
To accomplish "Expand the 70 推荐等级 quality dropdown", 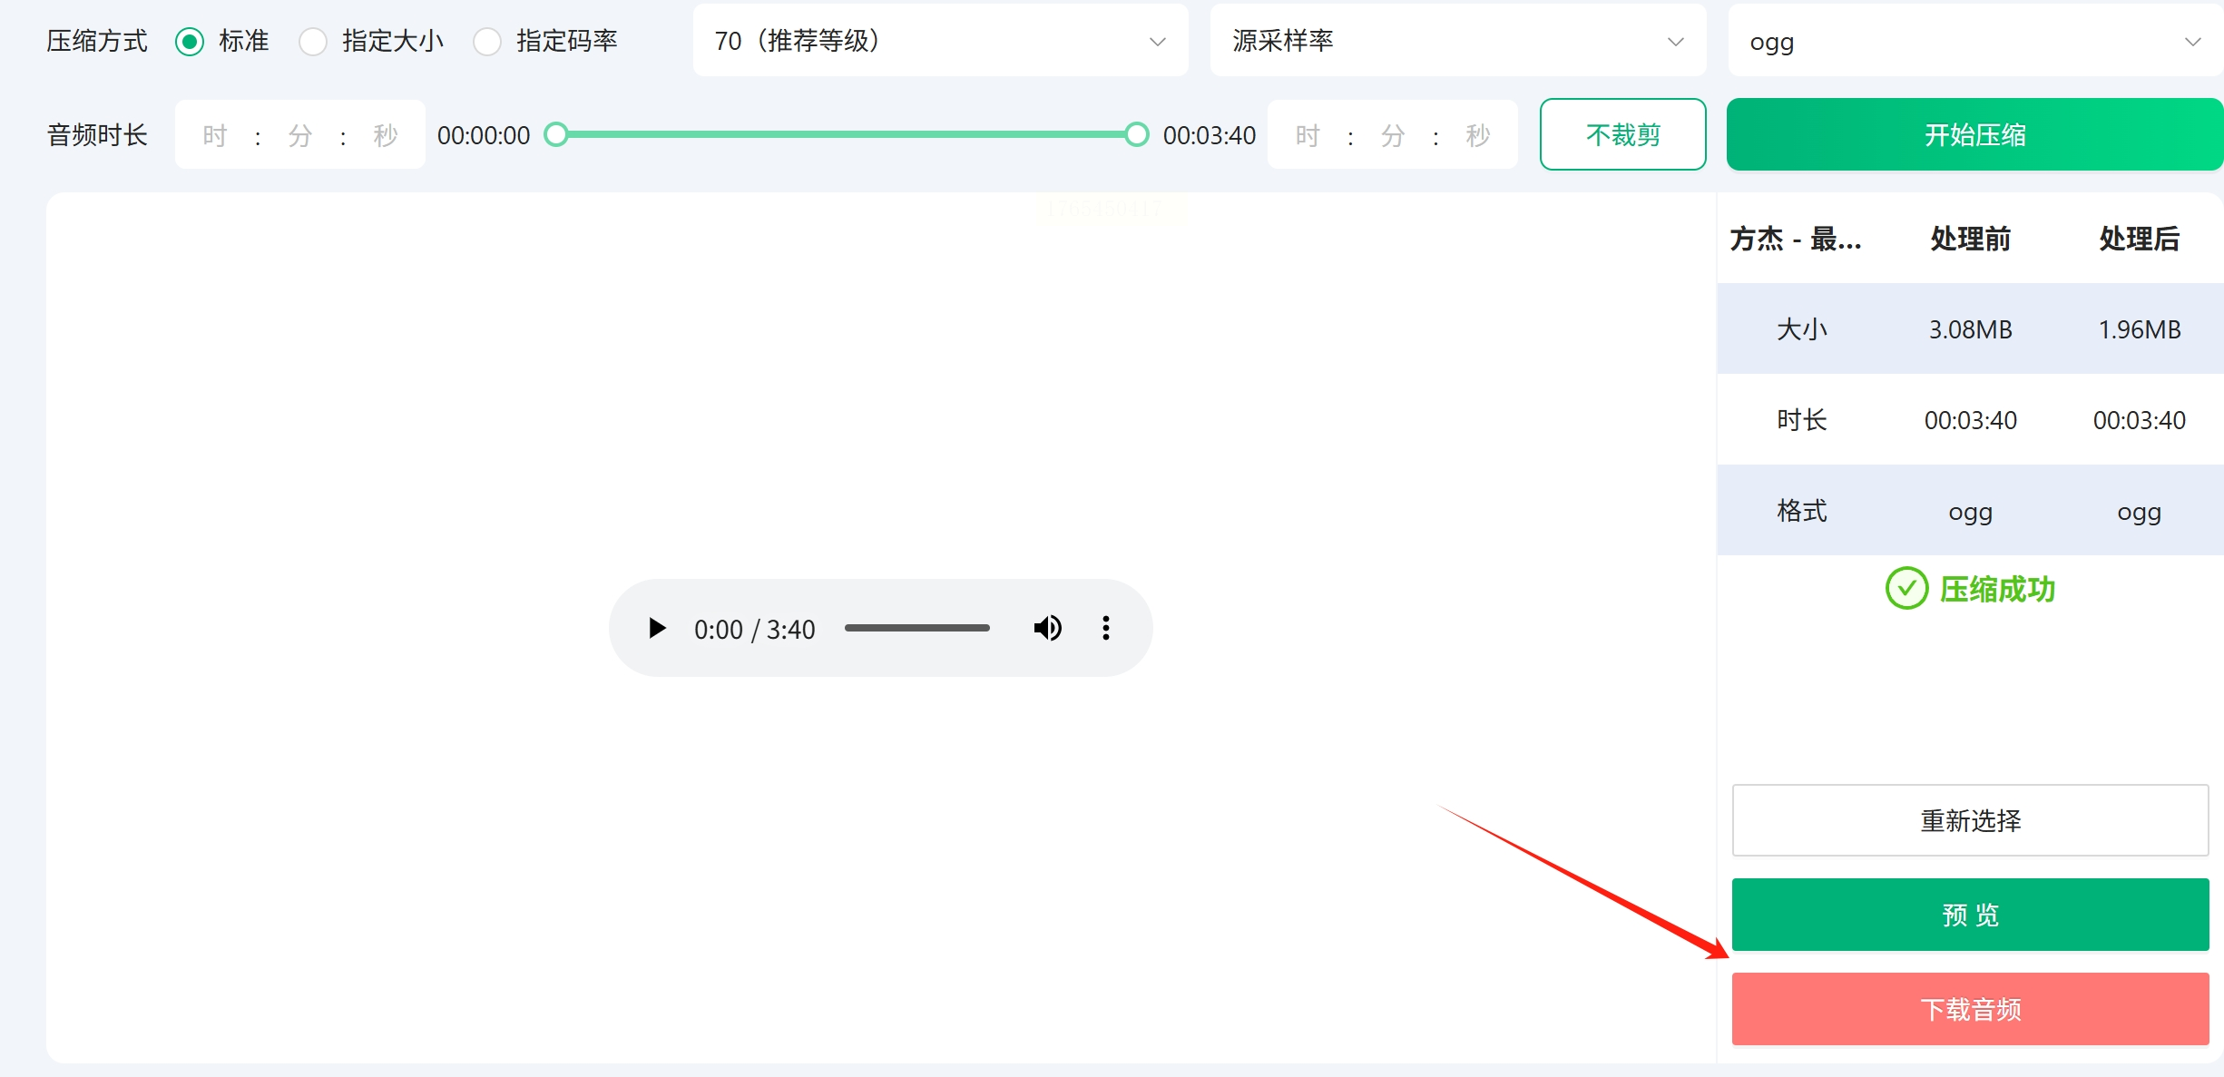I will pos(939,42).
